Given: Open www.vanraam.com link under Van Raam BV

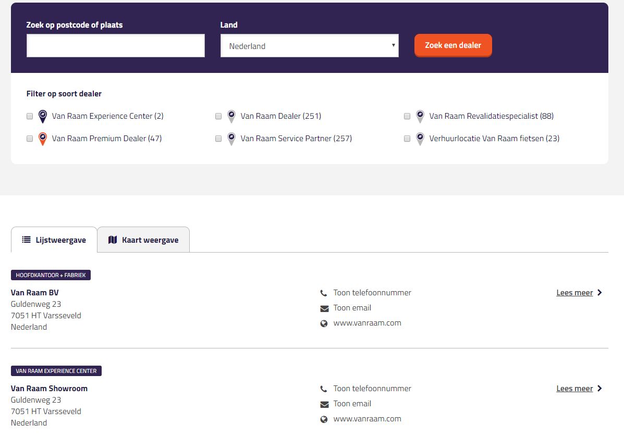Looking at the screenshot, I should tap(368, 323).
